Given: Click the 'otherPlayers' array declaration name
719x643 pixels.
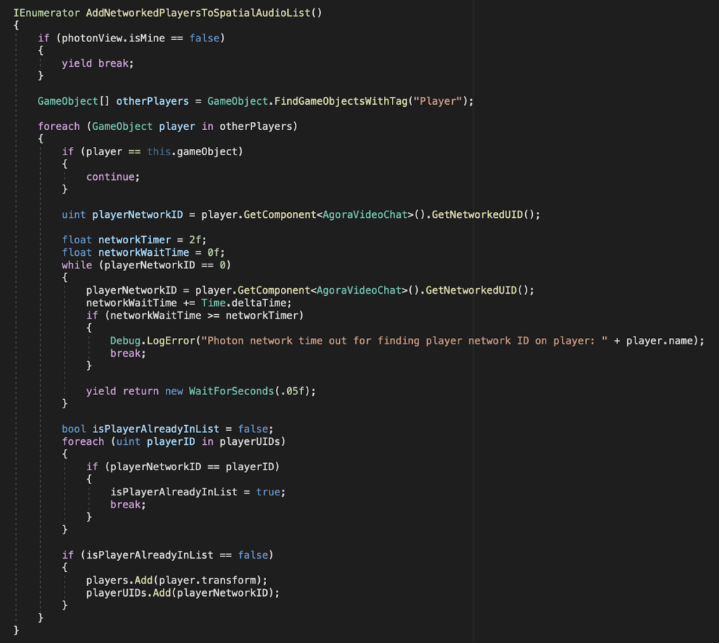Looking at the screenshot, I should pyautogui.click(x=152, y=101).
